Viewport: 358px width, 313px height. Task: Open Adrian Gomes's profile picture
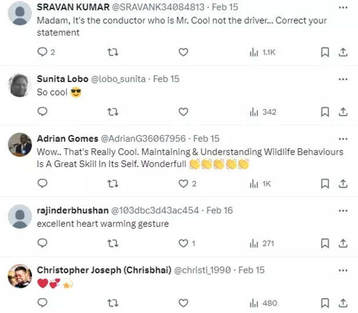coord(20,145)
